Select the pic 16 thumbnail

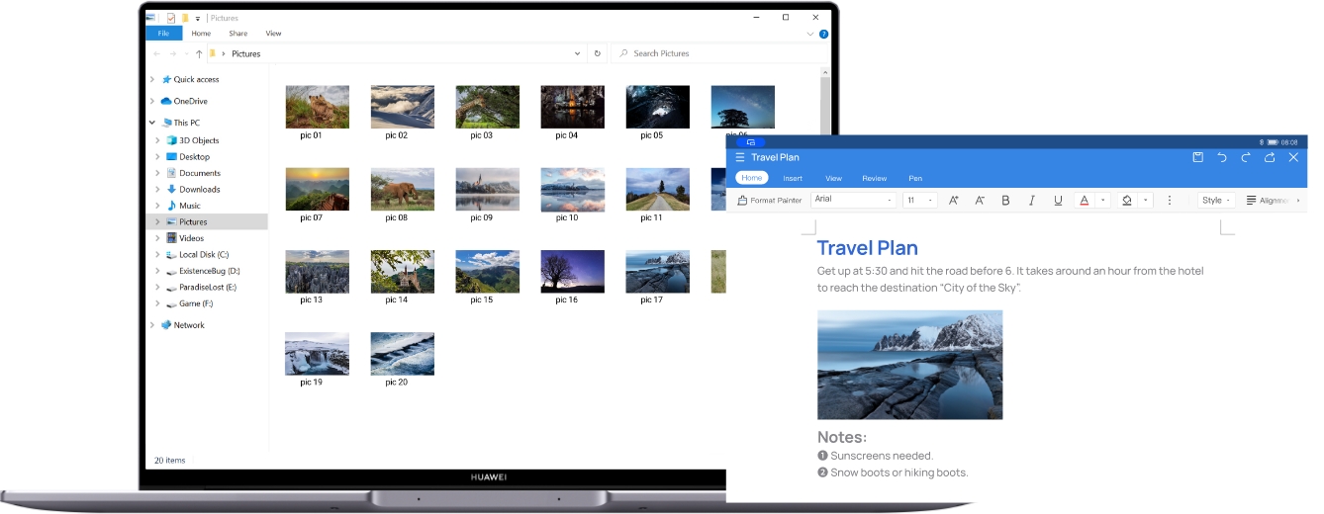click(572, 271)
